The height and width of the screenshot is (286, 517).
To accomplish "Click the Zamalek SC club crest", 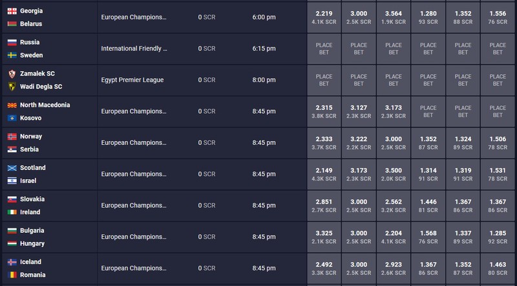I will pos(12,74).
